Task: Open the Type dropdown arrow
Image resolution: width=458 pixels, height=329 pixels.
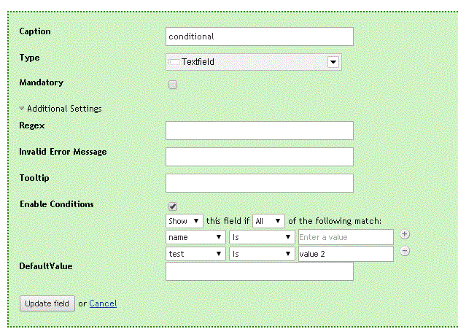Action: click(333, 63)
